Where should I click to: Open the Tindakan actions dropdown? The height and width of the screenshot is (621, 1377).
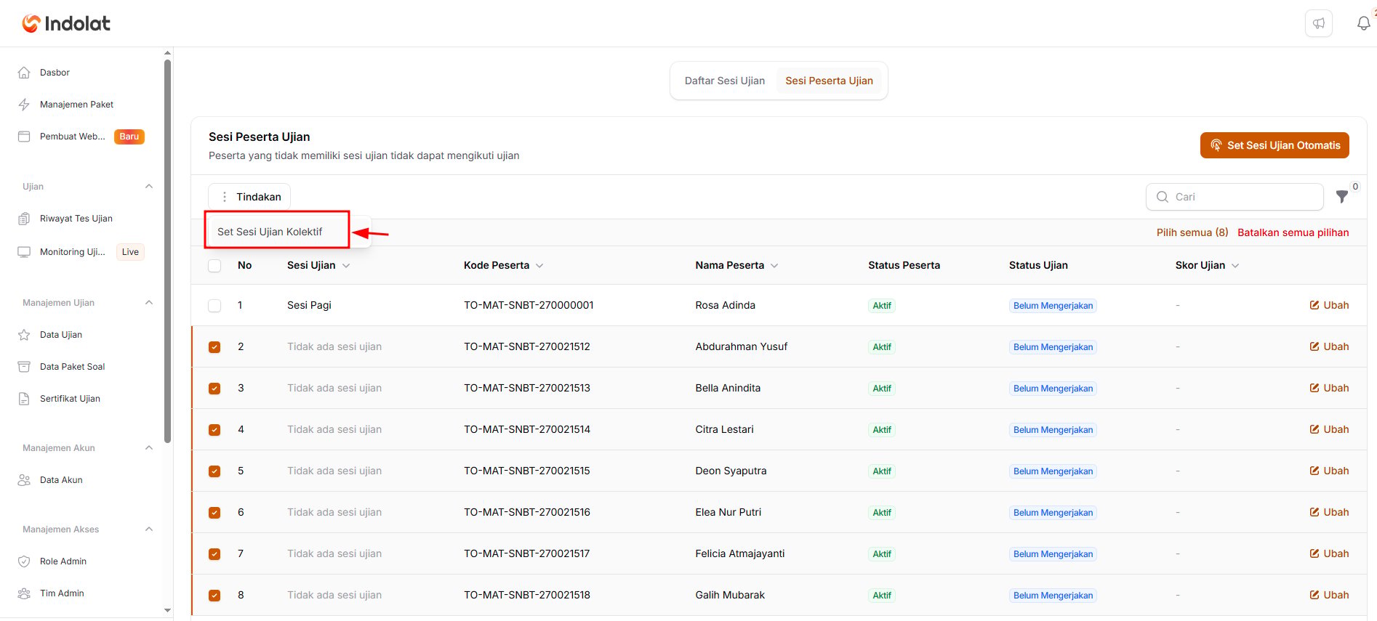[249, 197]
